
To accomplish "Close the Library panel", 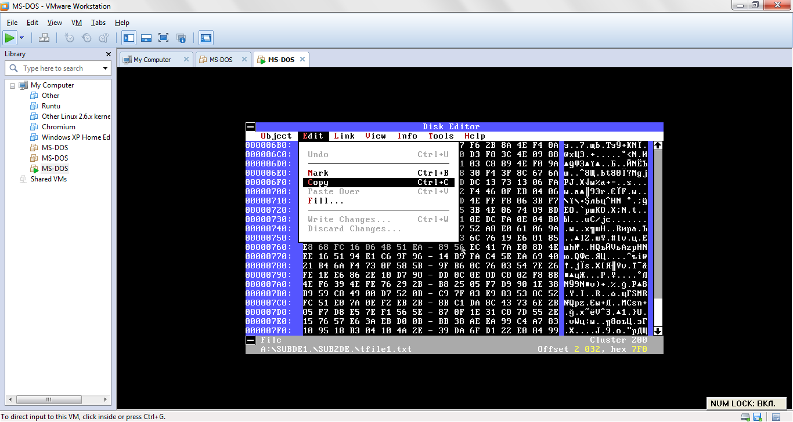I will coord(108,54).
